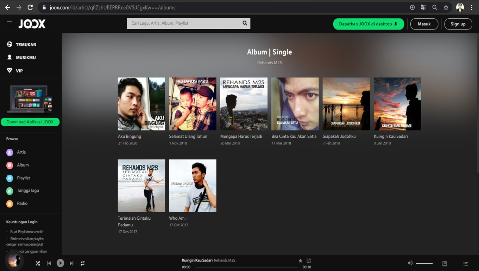
Task: Toggle repeat mode
Action: pyautogui.click(x=83, y=263)
